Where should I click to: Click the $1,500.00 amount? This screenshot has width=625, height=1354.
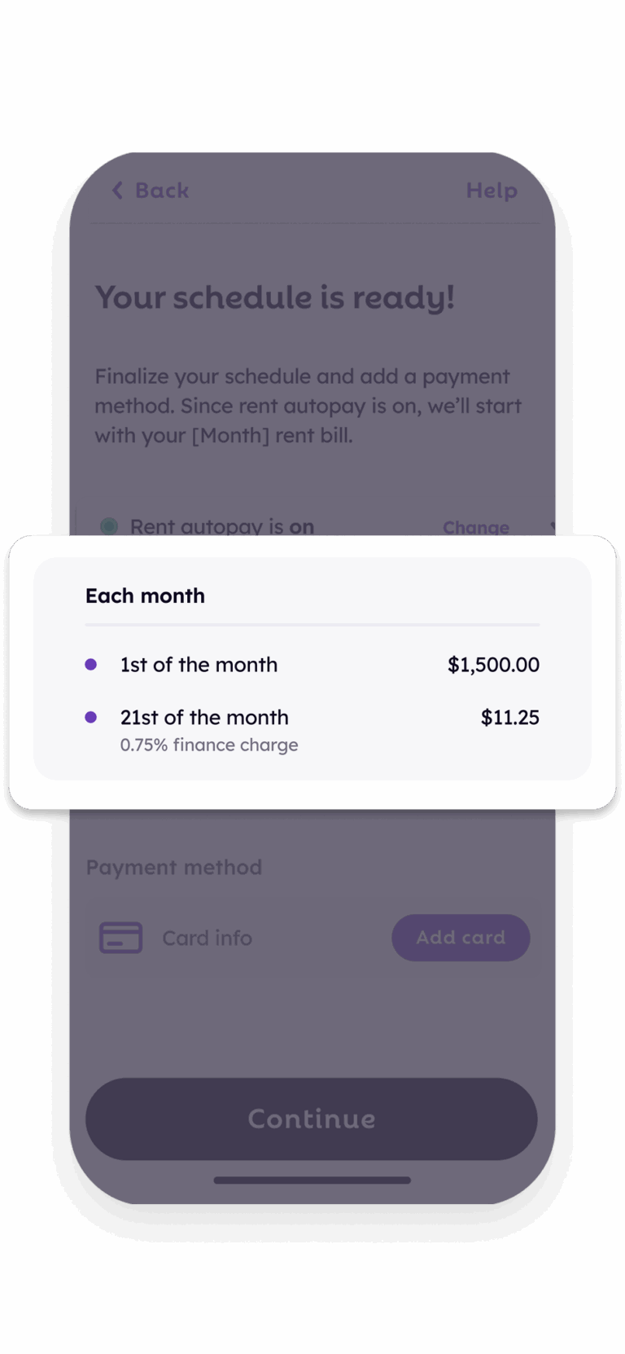493,665
